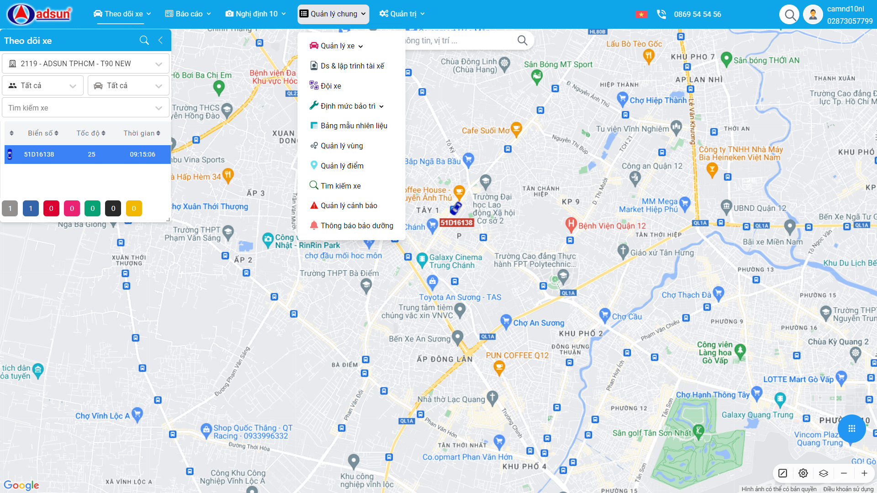
Task: Open the Báo cáo menu
Action: point(188,14)
